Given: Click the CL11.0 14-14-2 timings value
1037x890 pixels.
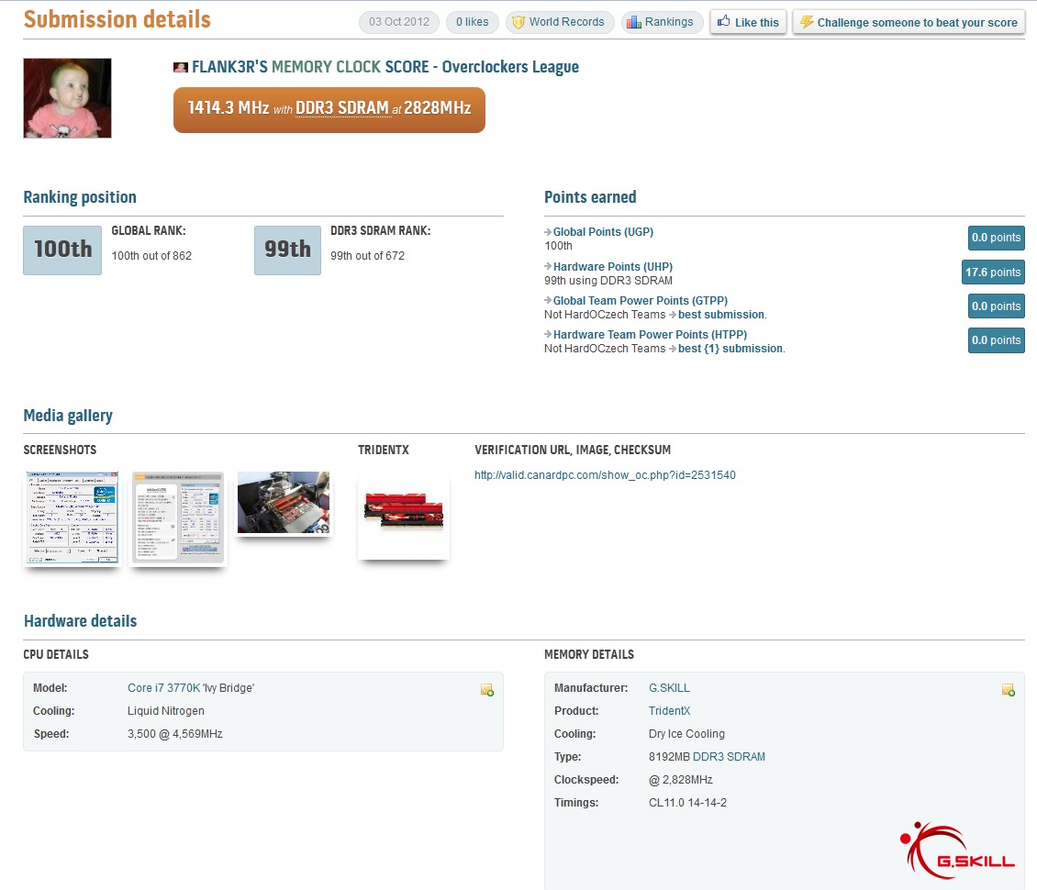Looking at the screenshot, I should click(687, 803).
